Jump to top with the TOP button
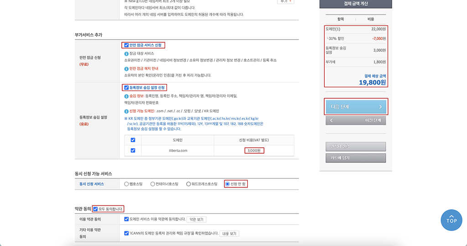Image resolution: width=467 pixels, height=246 pixels. pos(451,220)
